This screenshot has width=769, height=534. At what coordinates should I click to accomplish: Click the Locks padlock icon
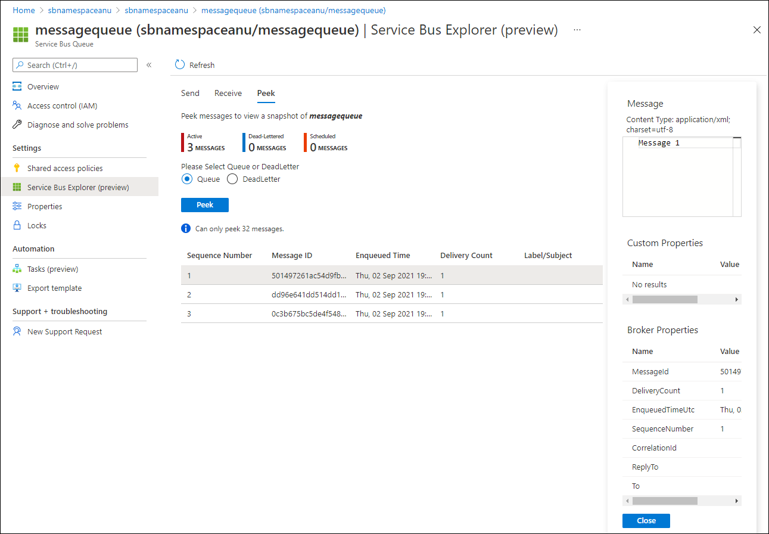point(17,225)
